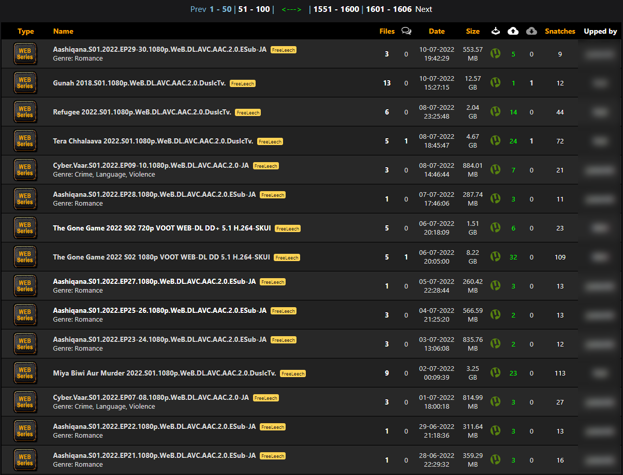This screenshot has width=623, height=475.
Task: Click FreeLeech badge on Gunah 2018 row
Action: click(243, 83)
